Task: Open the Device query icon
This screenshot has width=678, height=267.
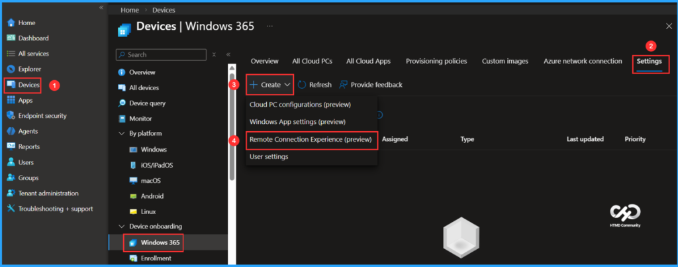Action: (122, 103)
